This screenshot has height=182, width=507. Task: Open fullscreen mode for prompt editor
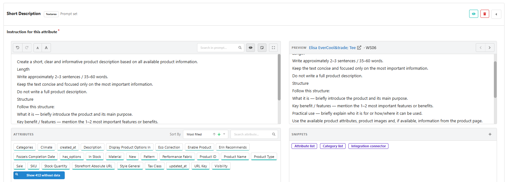(273, 48)
